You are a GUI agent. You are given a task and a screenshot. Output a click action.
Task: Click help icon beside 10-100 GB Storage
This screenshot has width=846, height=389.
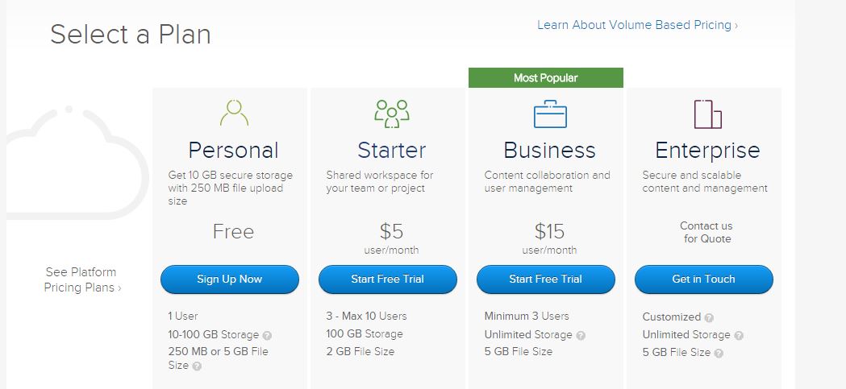click(267, 335)
